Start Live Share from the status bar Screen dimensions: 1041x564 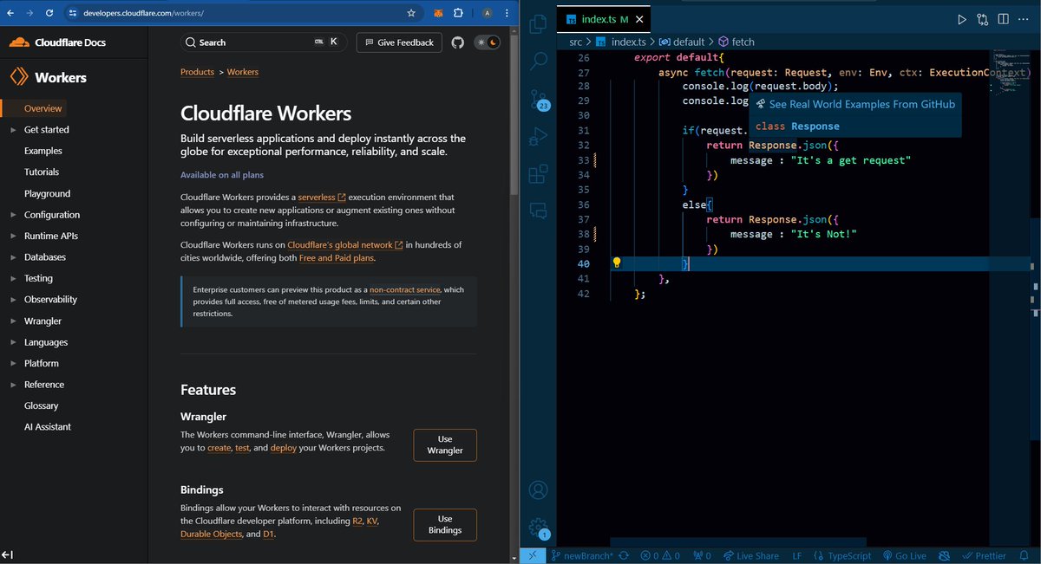point(750,556)
